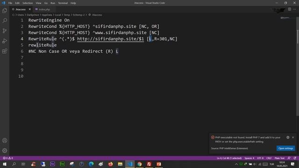
Task: Open the Help menu
Action: [x=73, y=3]
